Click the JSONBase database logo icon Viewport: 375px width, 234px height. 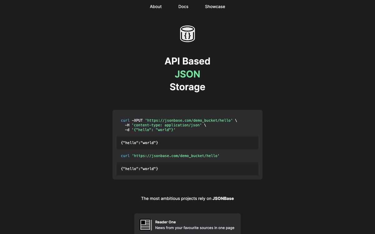point(187,33)
